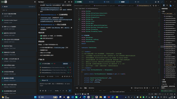Open WeChat from the taskbar
177x99 pixels.
(x=76, y=97)
